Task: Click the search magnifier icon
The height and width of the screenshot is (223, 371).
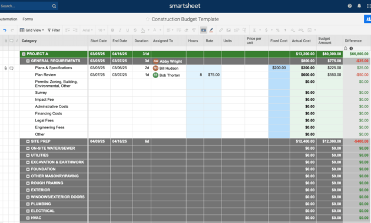Action: tap(54, 6)
